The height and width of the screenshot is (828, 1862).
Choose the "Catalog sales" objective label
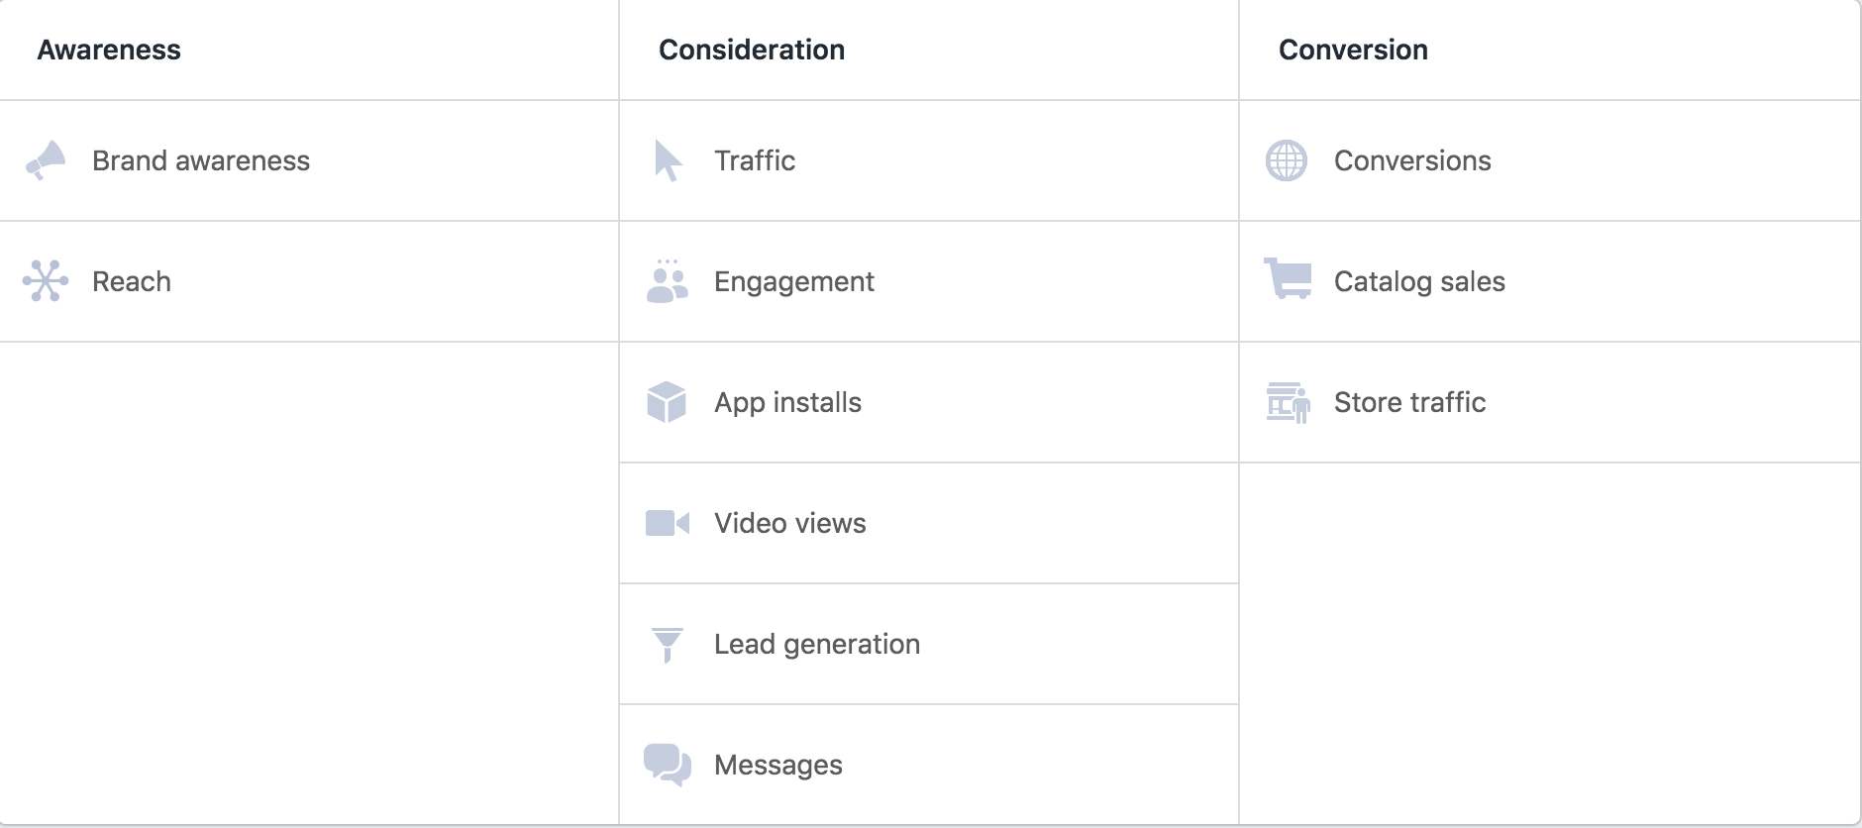pyautogui.click(x=1419, y=281)
